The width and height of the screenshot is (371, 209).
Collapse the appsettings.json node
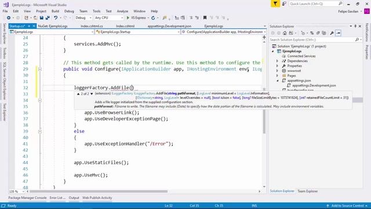[278, 81]
